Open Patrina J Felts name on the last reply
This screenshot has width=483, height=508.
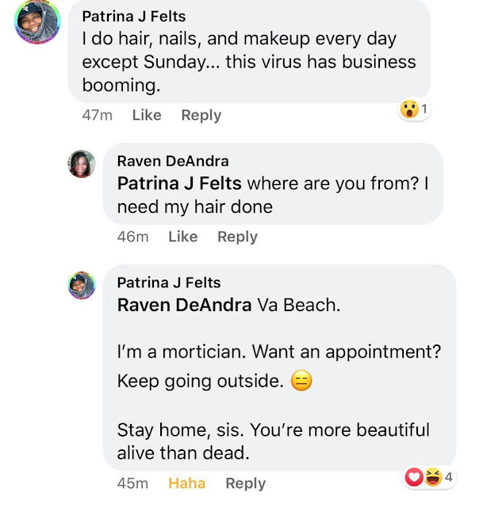pyautogui.click(x=169, y=283)
